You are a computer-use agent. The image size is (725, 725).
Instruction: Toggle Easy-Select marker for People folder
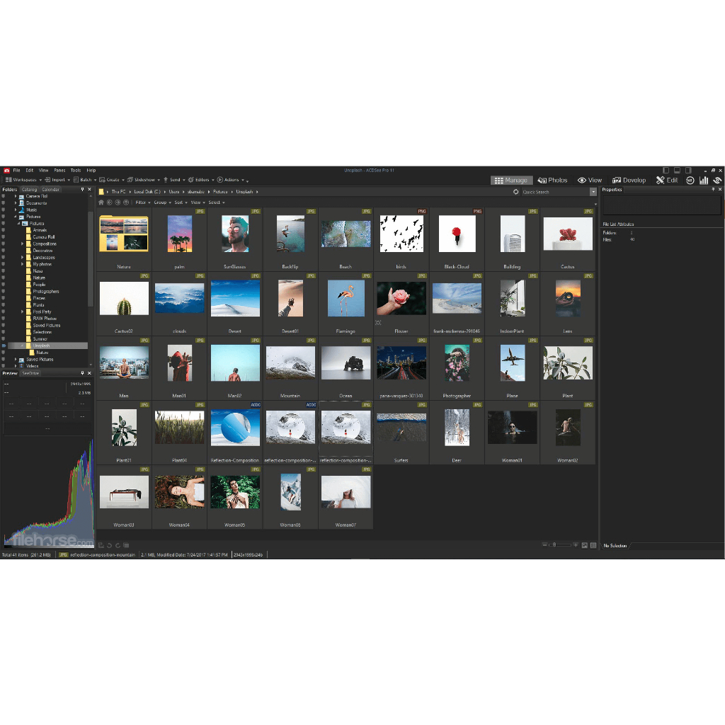click(4, 285)
